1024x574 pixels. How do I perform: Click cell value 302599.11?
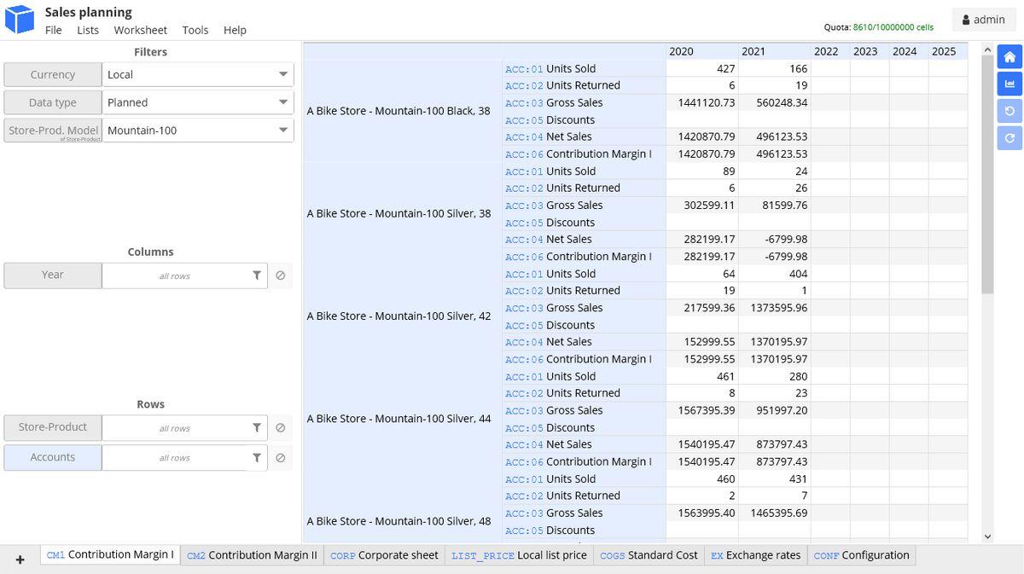pyautogui.click(x=702, y=205)
